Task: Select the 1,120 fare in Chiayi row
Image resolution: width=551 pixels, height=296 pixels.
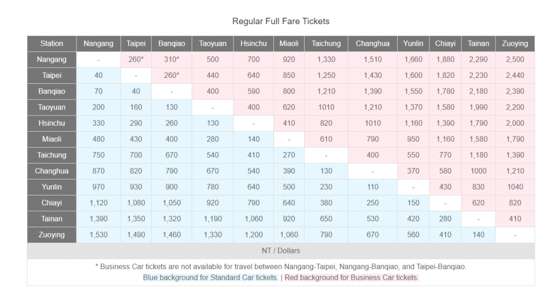Action: tap(98, 203)
